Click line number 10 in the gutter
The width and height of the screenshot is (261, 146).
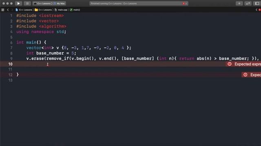coord(10,64)
